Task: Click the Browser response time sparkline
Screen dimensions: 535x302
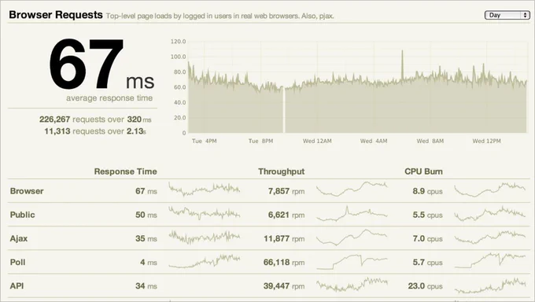Action: (x=204, y=190)
